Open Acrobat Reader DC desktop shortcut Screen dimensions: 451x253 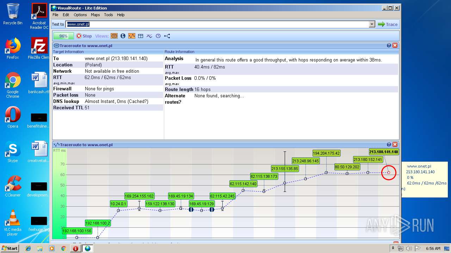point(39,16)
